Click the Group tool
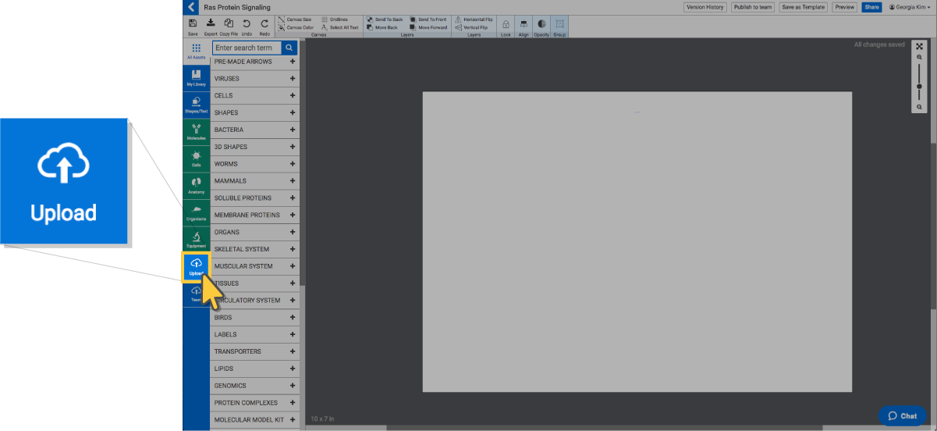 coord(559,27)
